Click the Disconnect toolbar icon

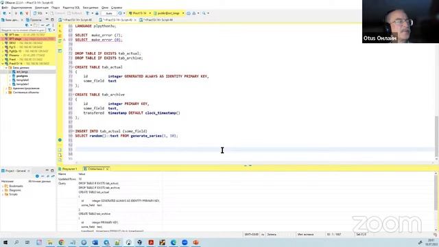pos(27,13)
